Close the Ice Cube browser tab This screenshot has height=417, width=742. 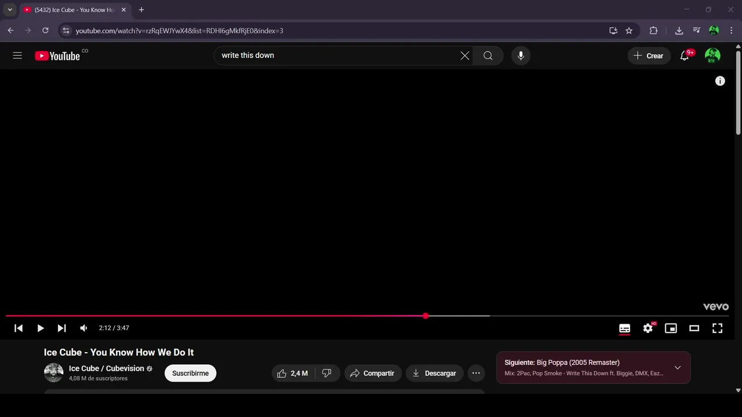[x=123, y=10]
